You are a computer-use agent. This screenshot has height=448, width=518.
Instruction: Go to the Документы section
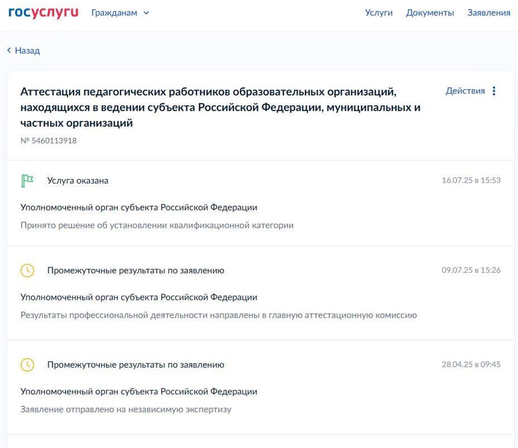tap(430, 13)
